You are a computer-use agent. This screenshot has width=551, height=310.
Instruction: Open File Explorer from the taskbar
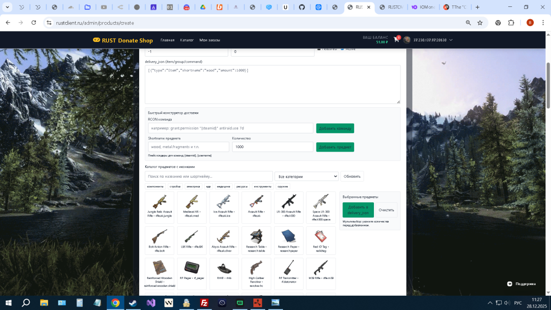[x=44, y=303]
